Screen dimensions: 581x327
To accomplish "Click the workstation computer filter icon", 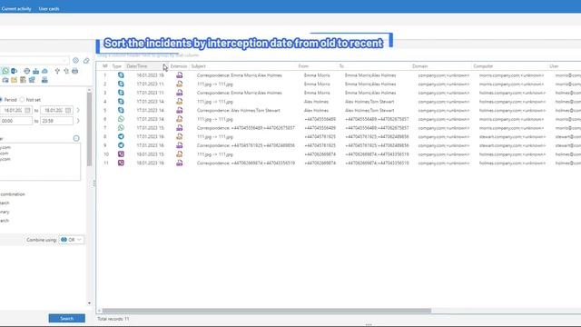I will pyautogui.click(x=44, y=80).
